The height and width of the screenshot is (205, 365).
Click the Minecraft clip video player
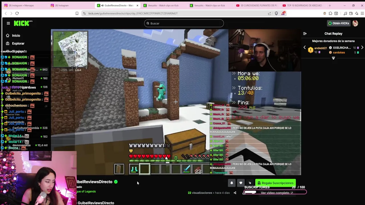coord(176,102)
